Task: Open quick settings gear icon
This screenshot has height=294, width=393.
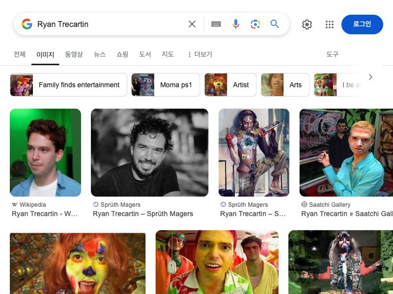Action: pos(307,24)
